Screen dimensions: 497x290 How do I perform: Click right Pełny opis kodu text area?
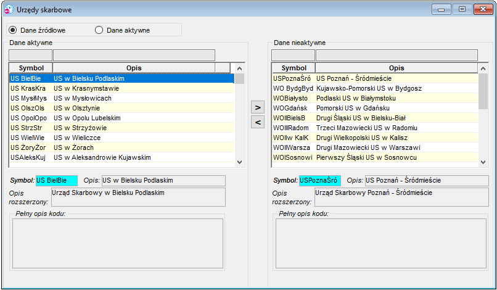tap(381, 243)
